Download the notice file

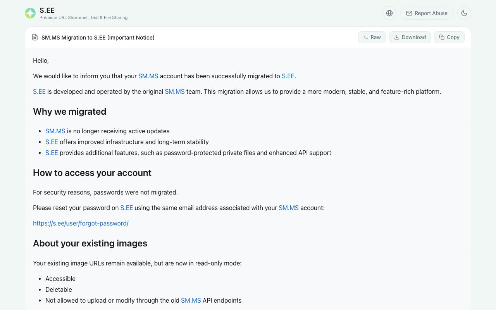pos(410,37)
